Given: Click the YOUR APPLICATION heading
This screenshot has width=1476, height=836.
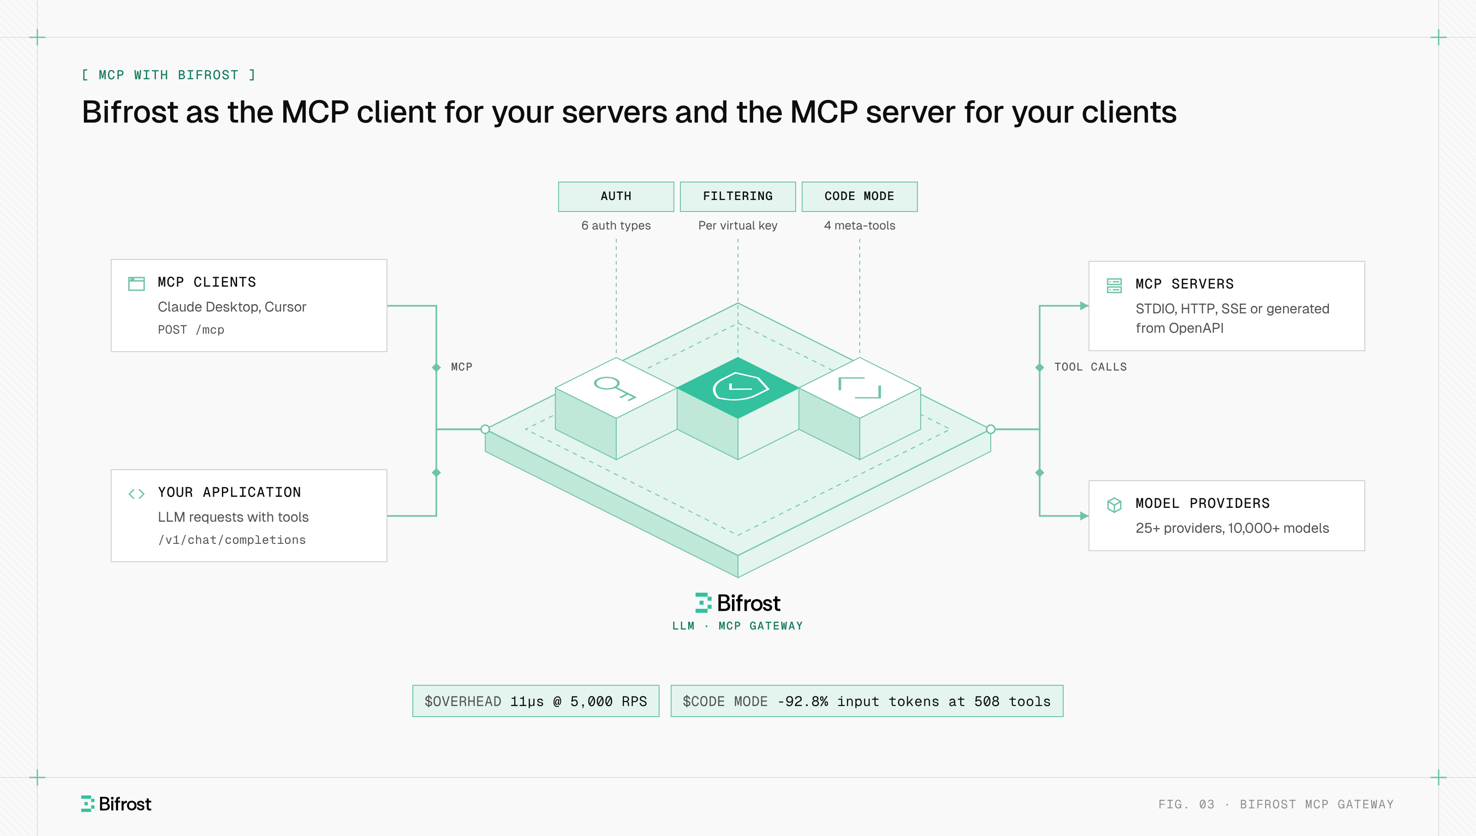Looking at the screenshot, I should [x=229, y=492].
